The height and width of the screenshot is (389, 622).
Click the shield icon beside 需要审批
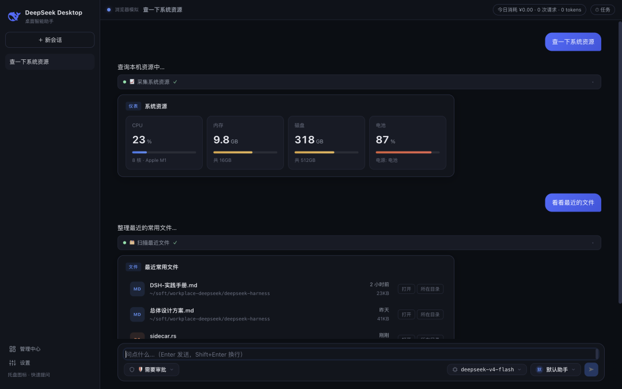pos(132,369)
